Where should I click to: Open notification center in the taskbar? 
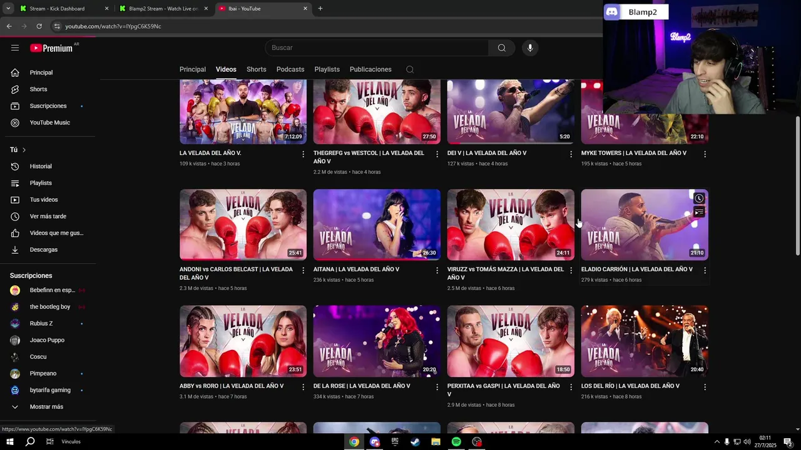pyautogui.click(x=788, y=442)
